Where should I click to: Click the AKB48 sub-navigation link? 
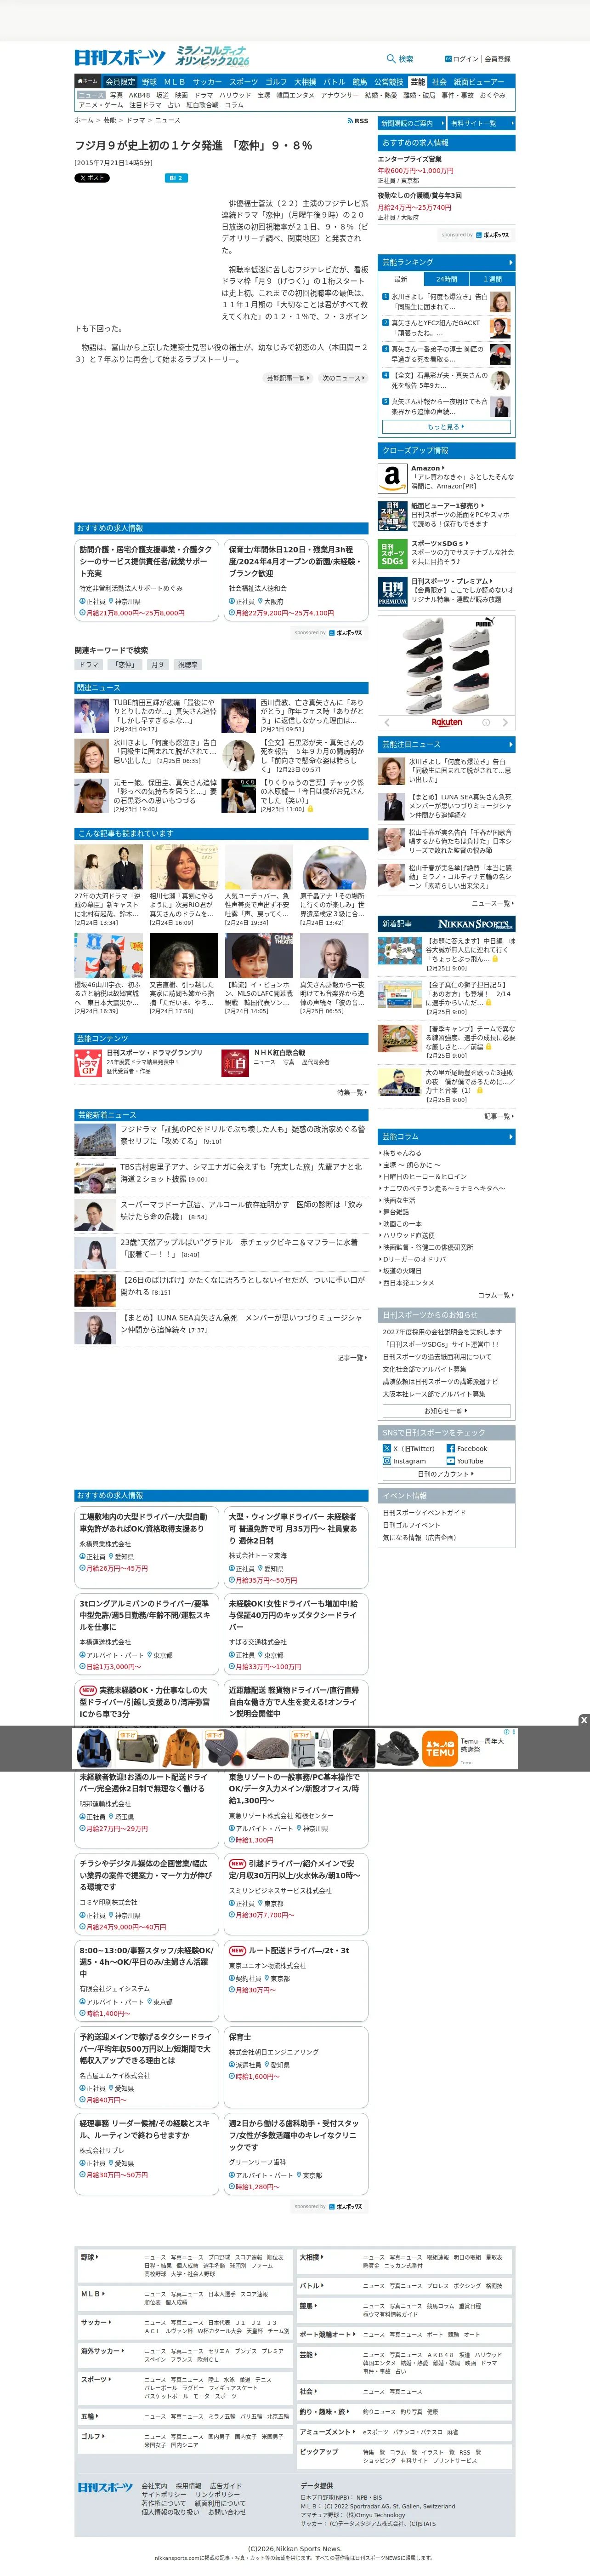click(x=140, y=95)
